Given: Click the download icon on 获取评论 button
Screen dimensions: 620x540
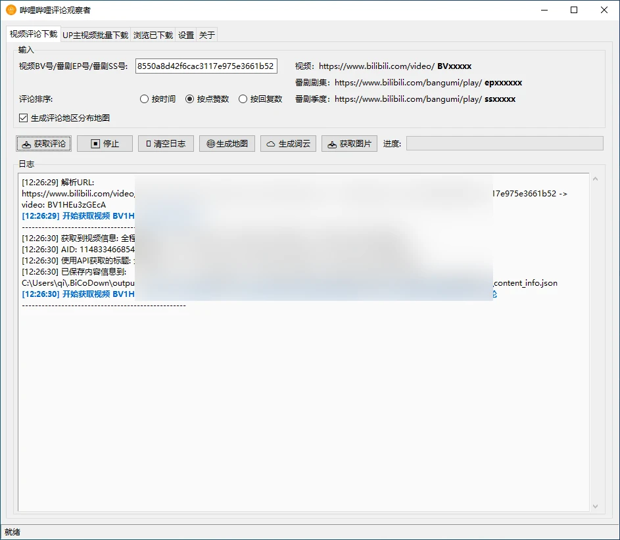Looking at the screenshot, I should click(26, 144).
